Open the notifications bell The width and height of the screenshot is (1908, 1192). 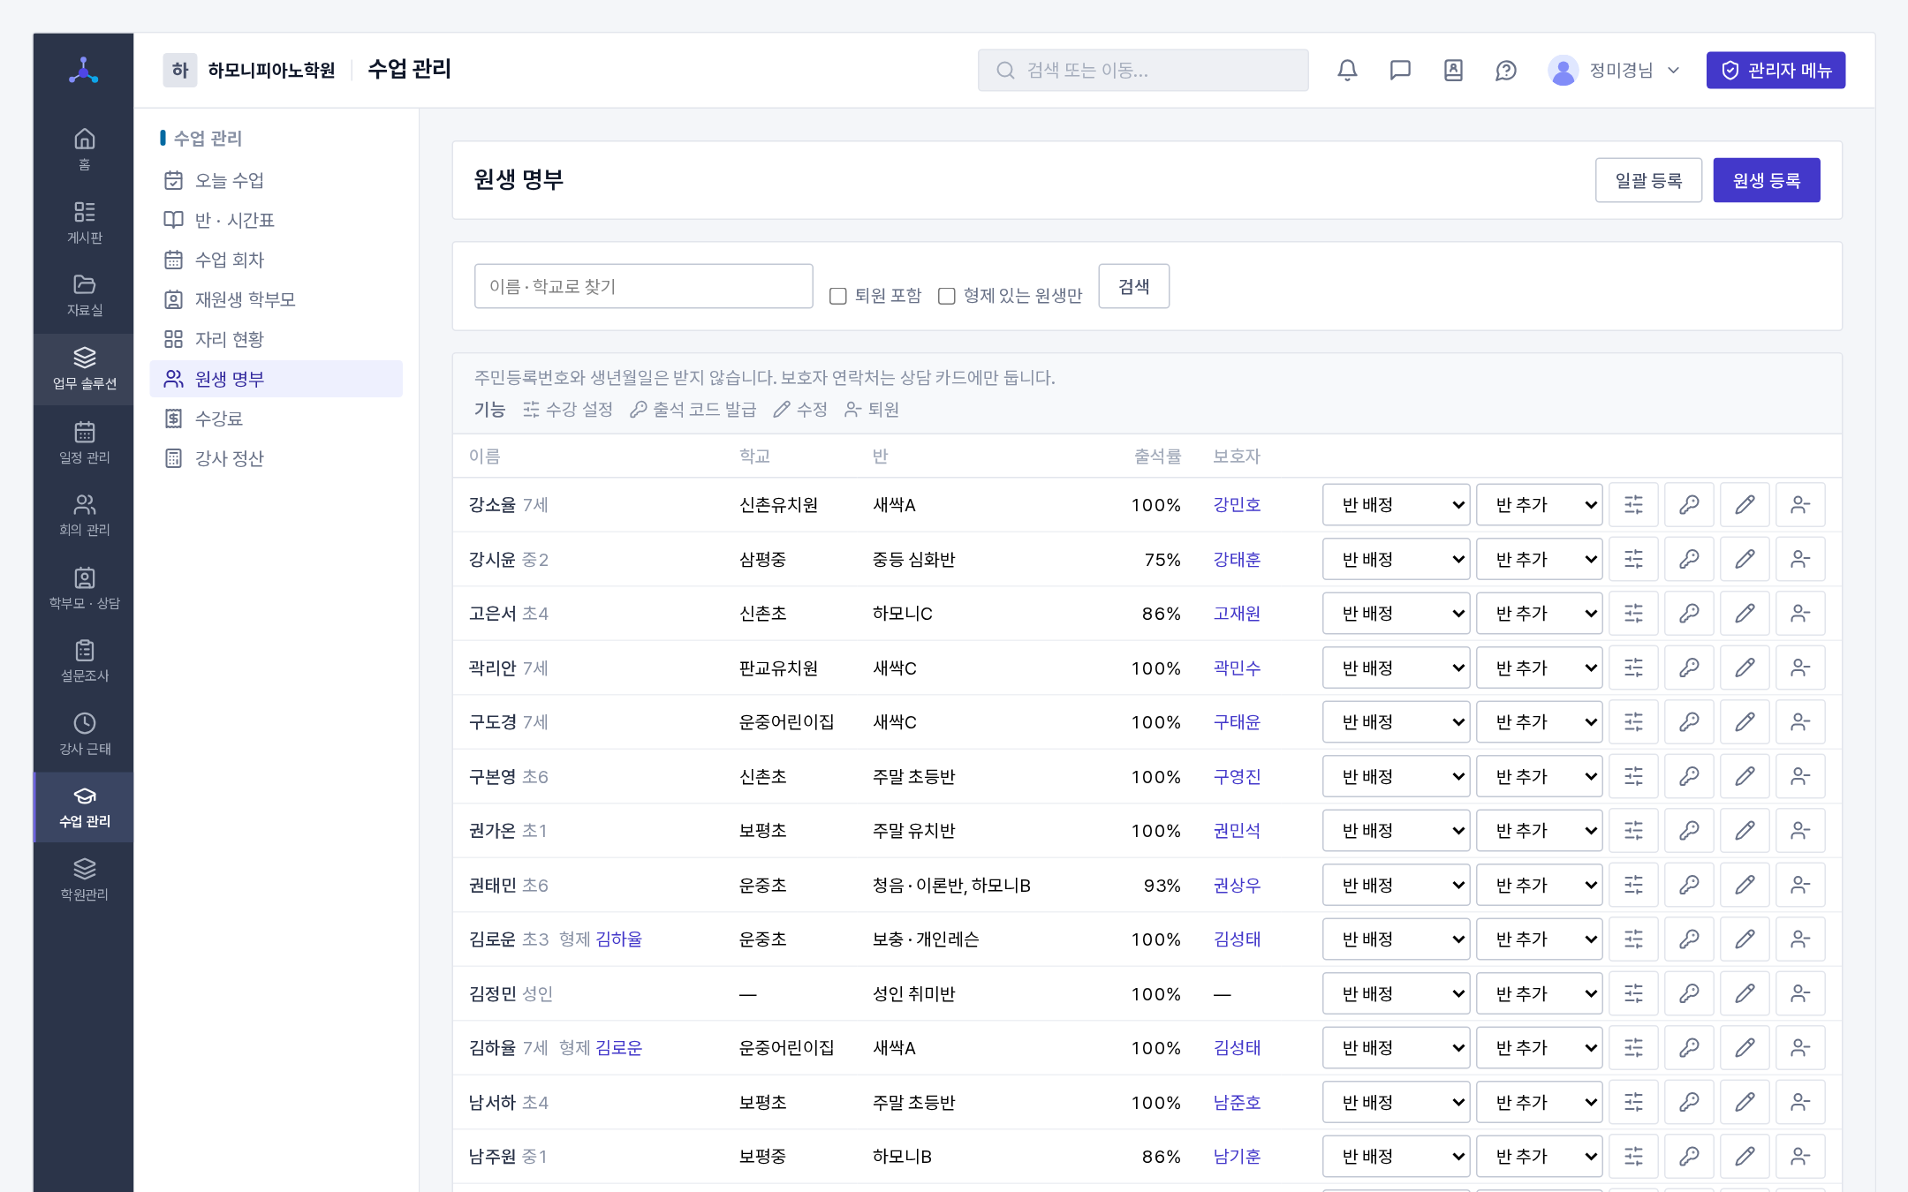pos(1347,71)
